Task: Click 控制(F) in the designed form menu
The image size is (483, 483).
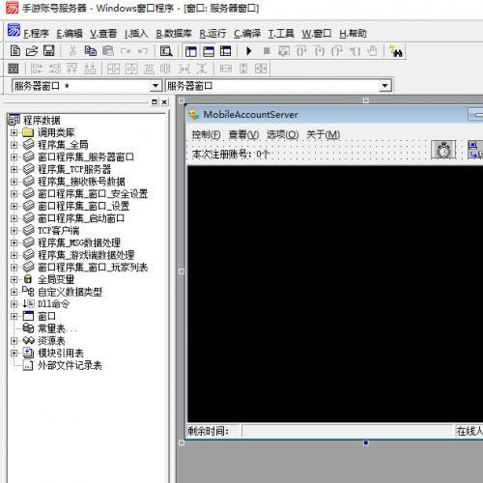Action: [206, 134]
